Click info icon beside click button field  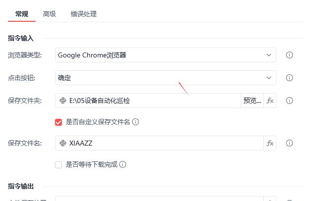pos(290,78)
